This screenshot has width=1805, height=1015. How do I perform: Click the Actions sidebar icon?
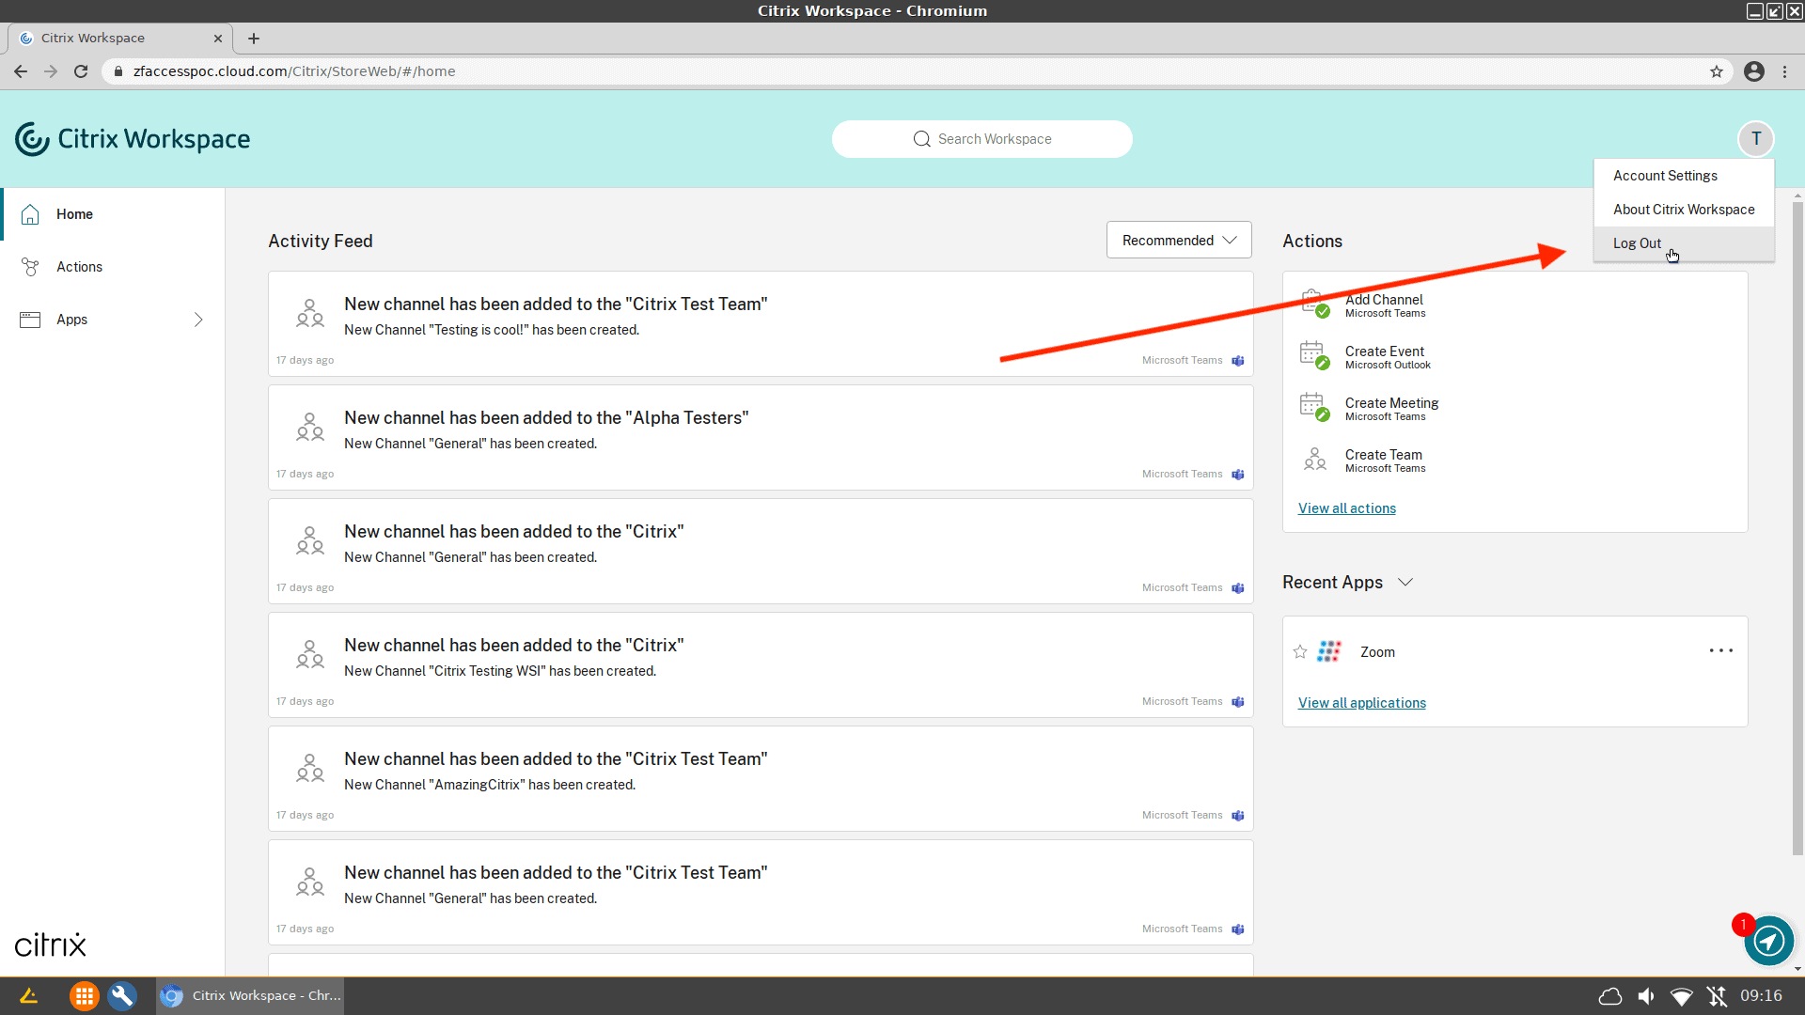point(30,267)
